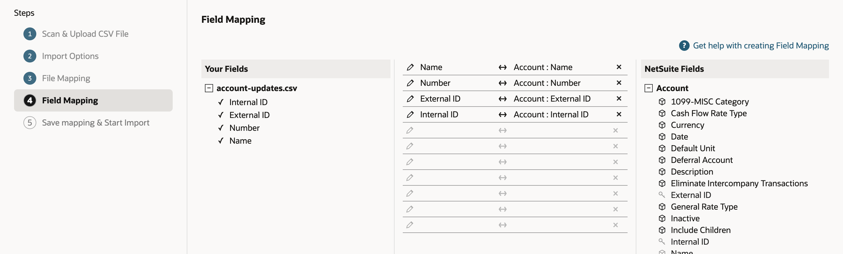Open Get help with creating Field Mapping link

point(760,46)
